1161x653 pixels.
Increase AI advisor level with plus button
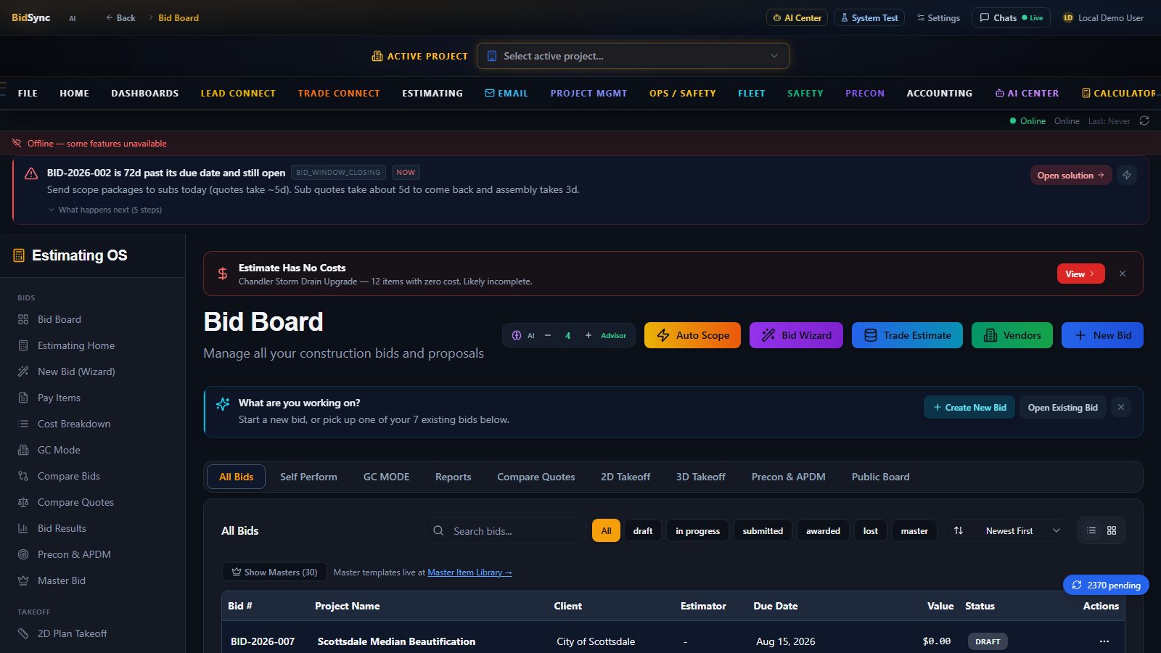coord(588,335)
